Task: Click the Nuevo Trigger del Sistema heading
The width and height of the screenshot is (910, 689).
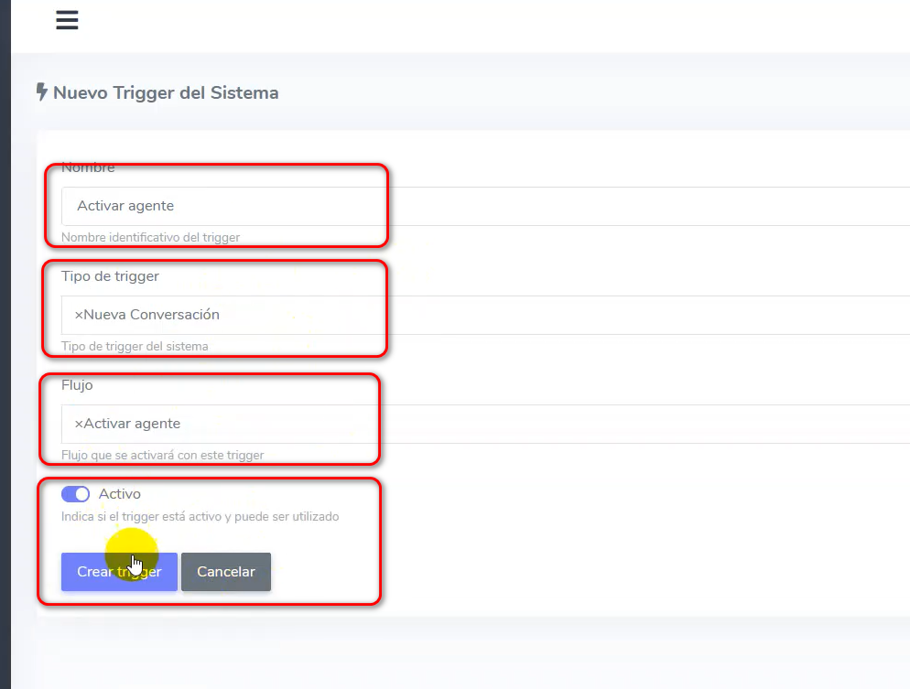Action: 166,92
